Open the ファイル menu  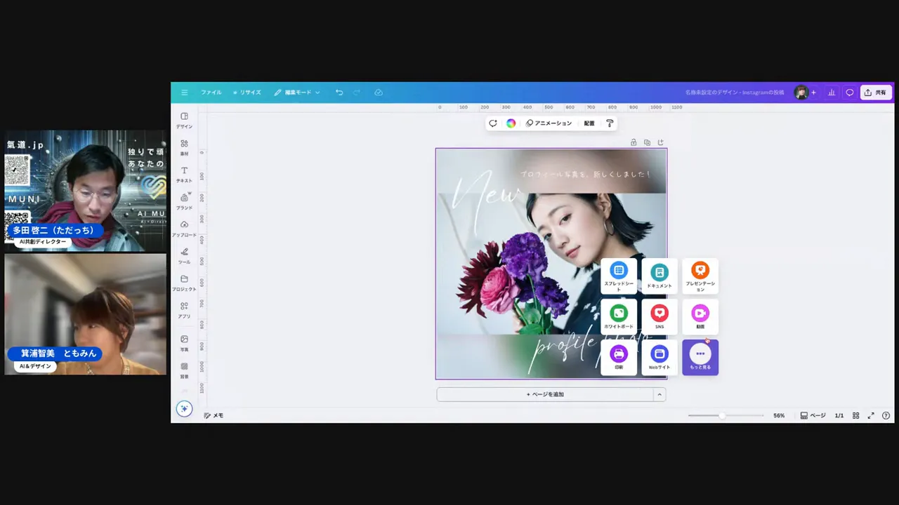(211, 93)
